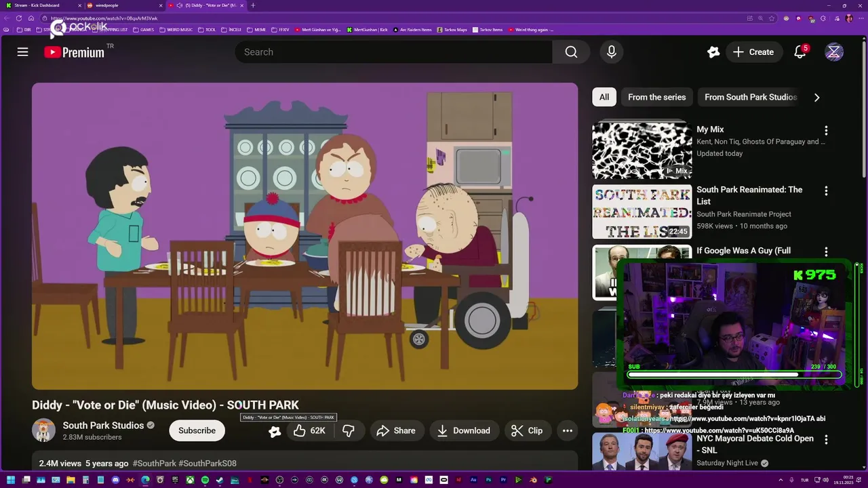Click the #SouthPark hashtag
Viewport: 868px width, 488px height.
(155, 464)
